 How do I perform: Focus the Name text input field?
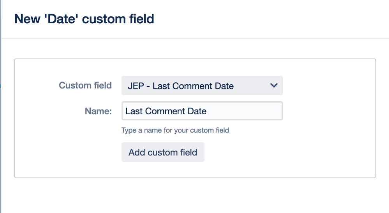(x=202, y=111)
